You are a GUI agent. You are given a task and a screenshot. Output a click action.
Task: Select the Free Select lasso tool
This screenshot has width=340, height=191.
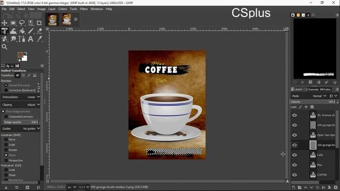[x=22, y=23]
